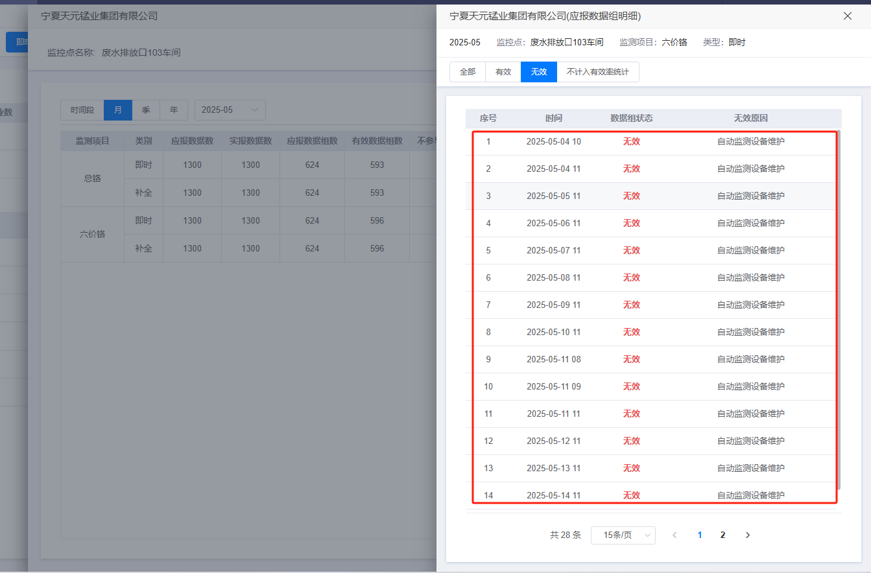The width and height of the screenshot is (871, 573).
Task: Click the 宁夏天元锰业集团有限公司 dialog title
Action: [99, 16]
